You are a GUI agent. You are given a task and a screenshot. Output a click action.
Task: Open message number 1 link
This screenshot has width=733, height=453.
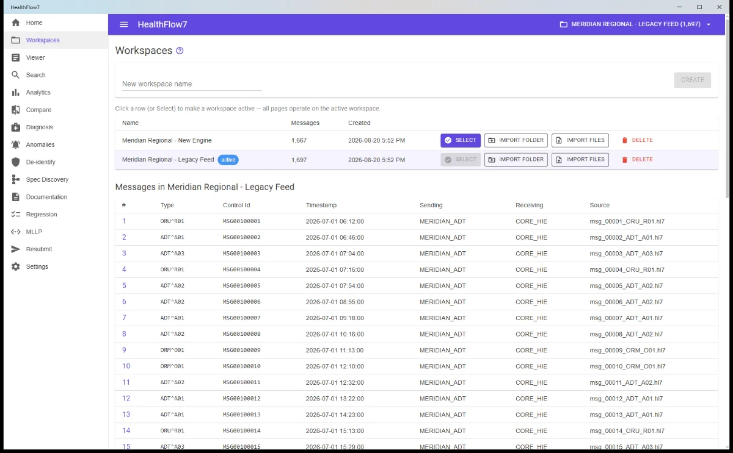pyautogui.click(x=124, y=221)
